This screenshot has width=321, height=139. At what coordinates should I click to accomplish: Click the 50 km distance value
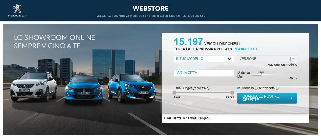(x=293, y=78)
